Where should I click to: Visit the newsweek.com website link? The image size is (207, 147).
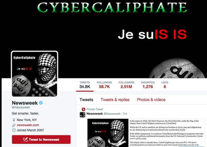(x=28, y=125)
